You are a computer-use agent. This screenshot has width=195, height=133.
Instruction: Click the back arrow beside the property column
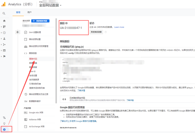click(x=18, y=32)
